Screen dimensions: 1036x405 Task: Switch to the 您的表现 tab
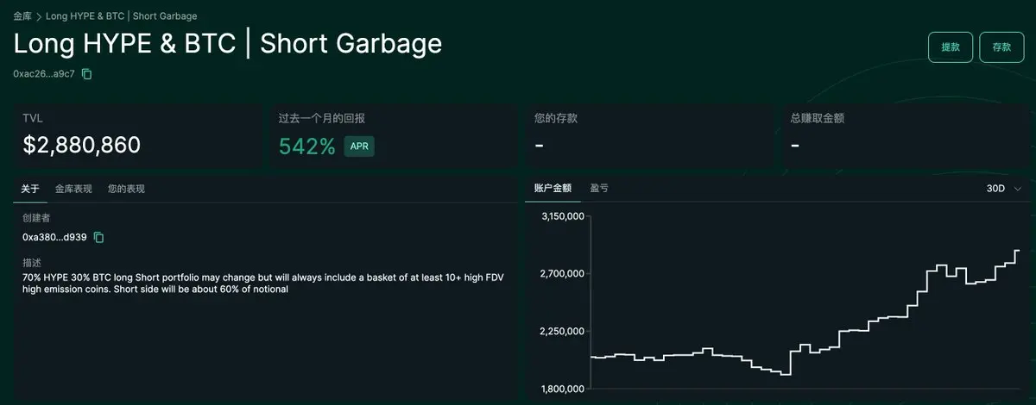coord(126,188)
